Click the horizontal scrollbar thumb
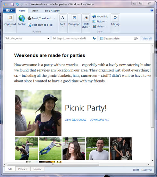Viewport: 157px width, 177px height. 53,164
